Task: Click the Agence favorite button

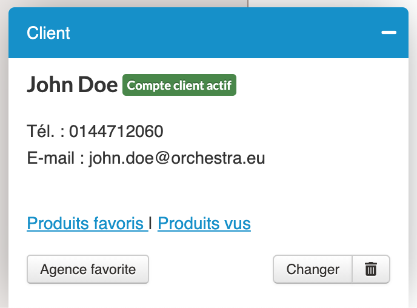Action: tap(88, 269)
